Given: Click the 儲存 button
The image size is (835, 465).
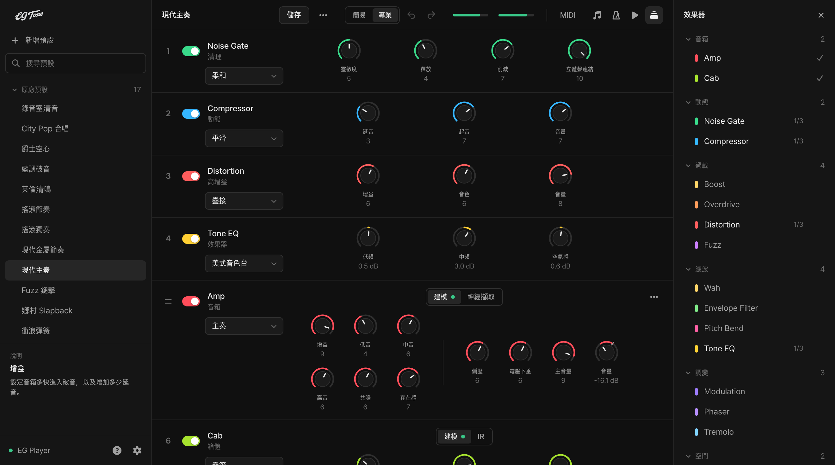Looking at the screenshot, I should point(294,15).
